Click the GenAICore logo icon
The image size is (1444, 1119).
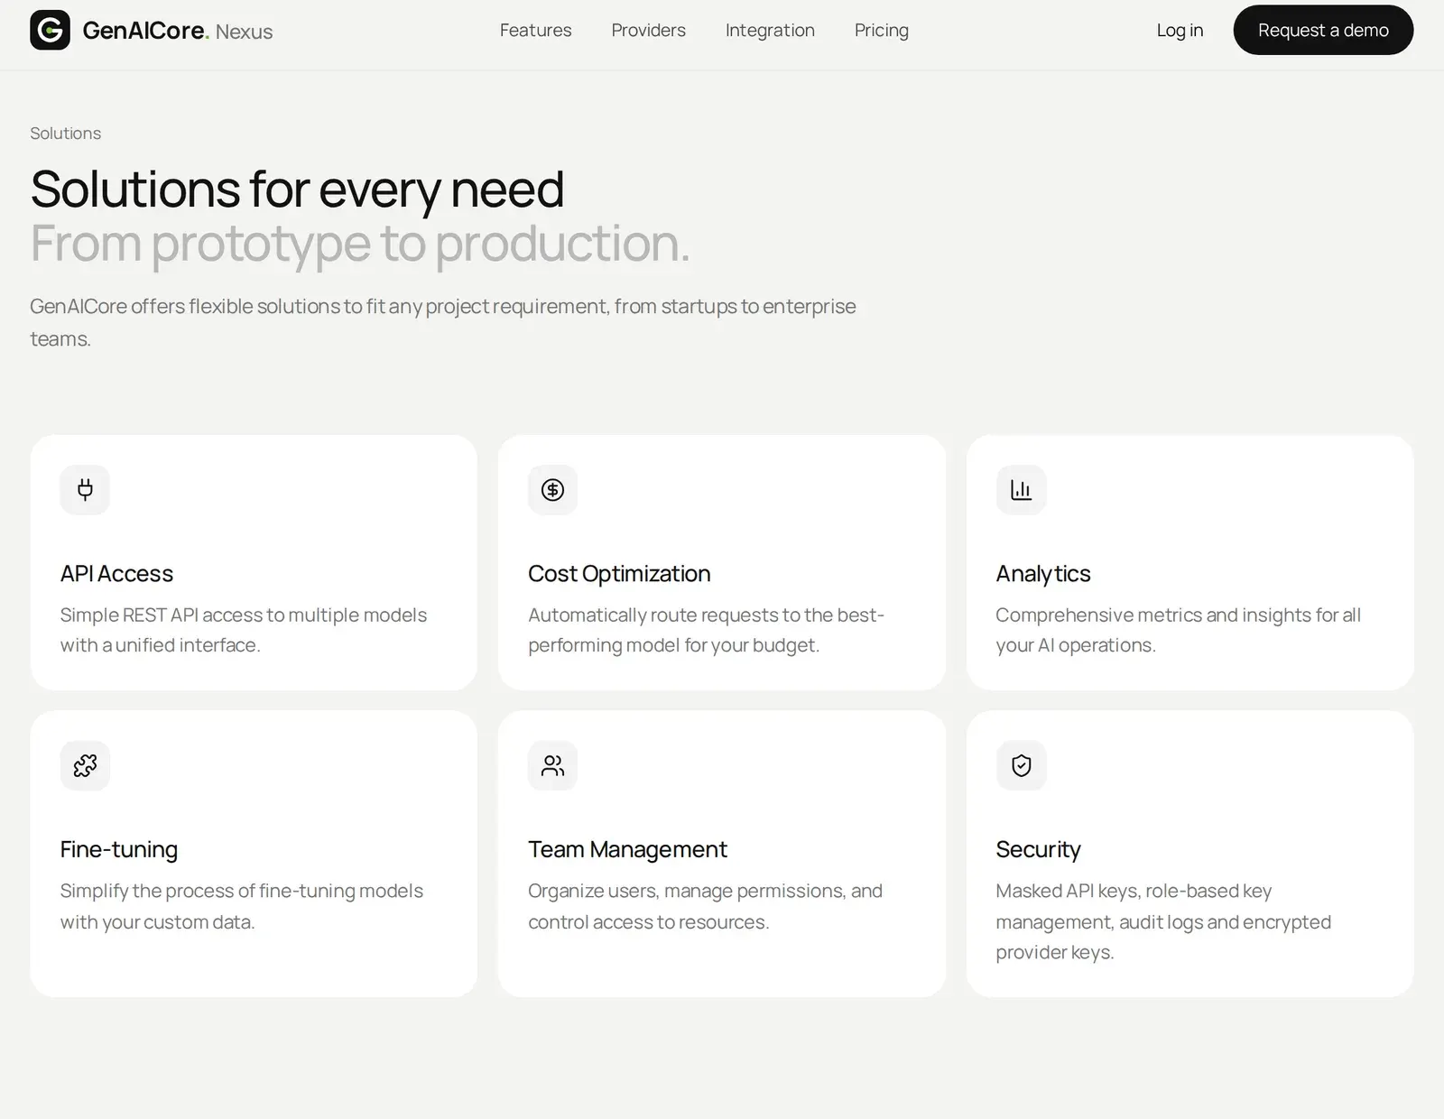click(x=50, y=30)
